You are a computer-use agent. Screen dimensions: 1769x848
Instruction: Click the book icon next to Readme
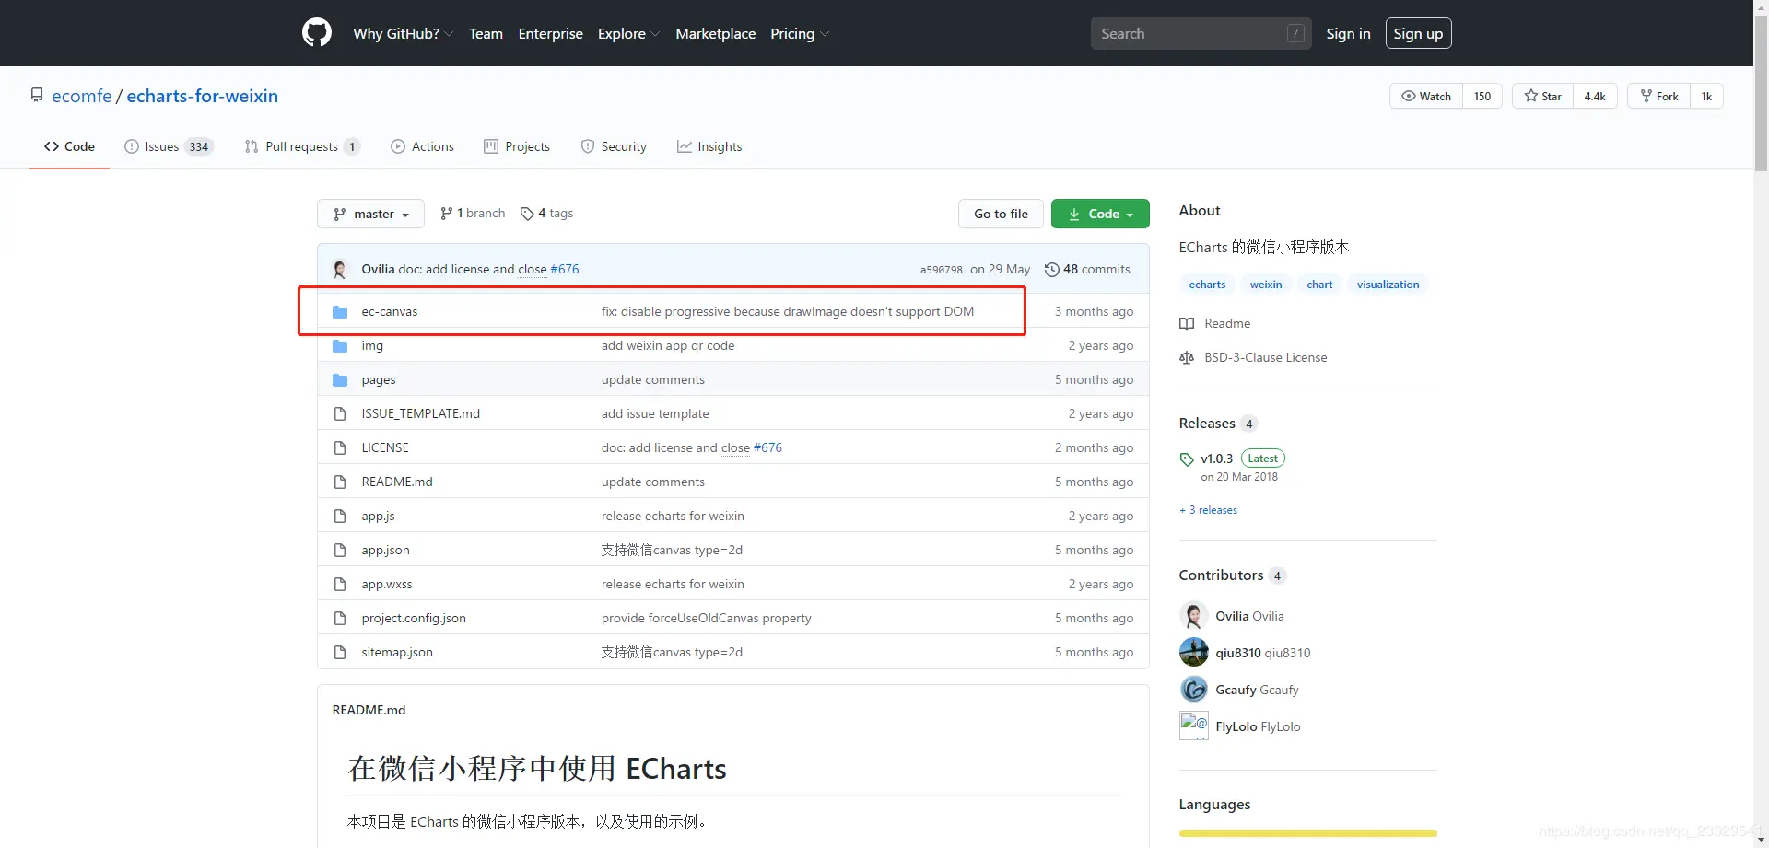point(1187,324)
